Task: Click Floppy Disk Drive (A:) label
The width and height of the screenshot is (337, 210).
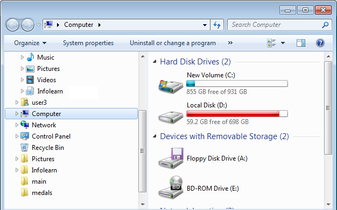Action: point(217,158)
